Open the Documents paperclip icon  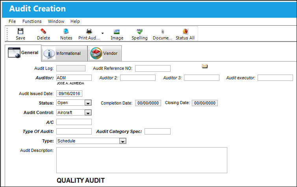coord(163,31)
